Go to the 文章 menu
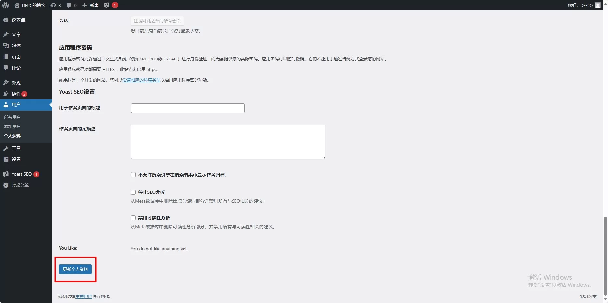The height and width of the screenshot is (303, 608). tap(26, 34)
